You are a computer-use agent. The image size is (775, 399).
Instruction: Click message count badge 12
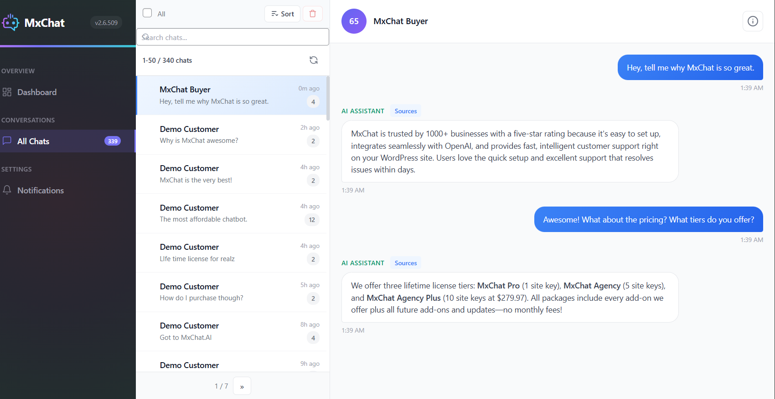(x=312, y=220)
